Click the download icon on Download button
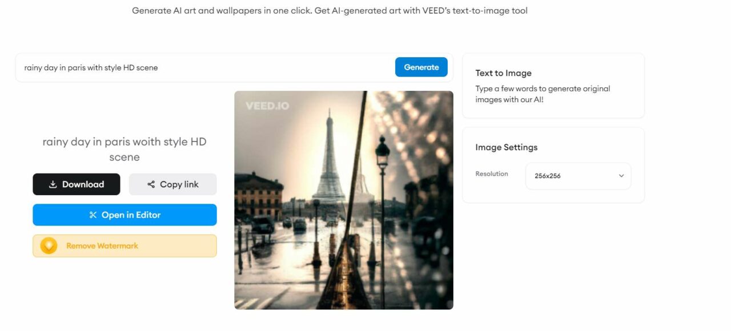Viewport: 731px width, 331px height. (x=52, y=184)
